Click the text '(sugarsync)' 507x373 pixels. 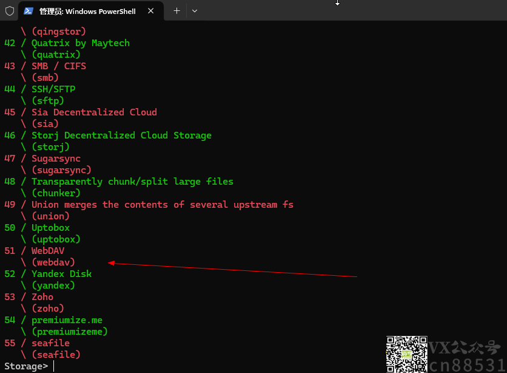(x=61, y=170)
